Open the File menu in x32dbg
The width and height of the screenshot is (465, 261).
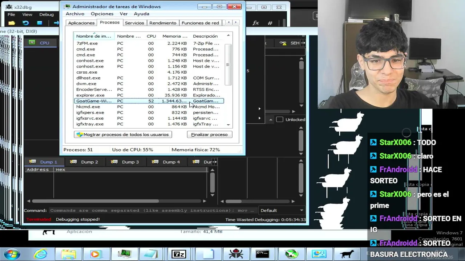tap(11, 14)
